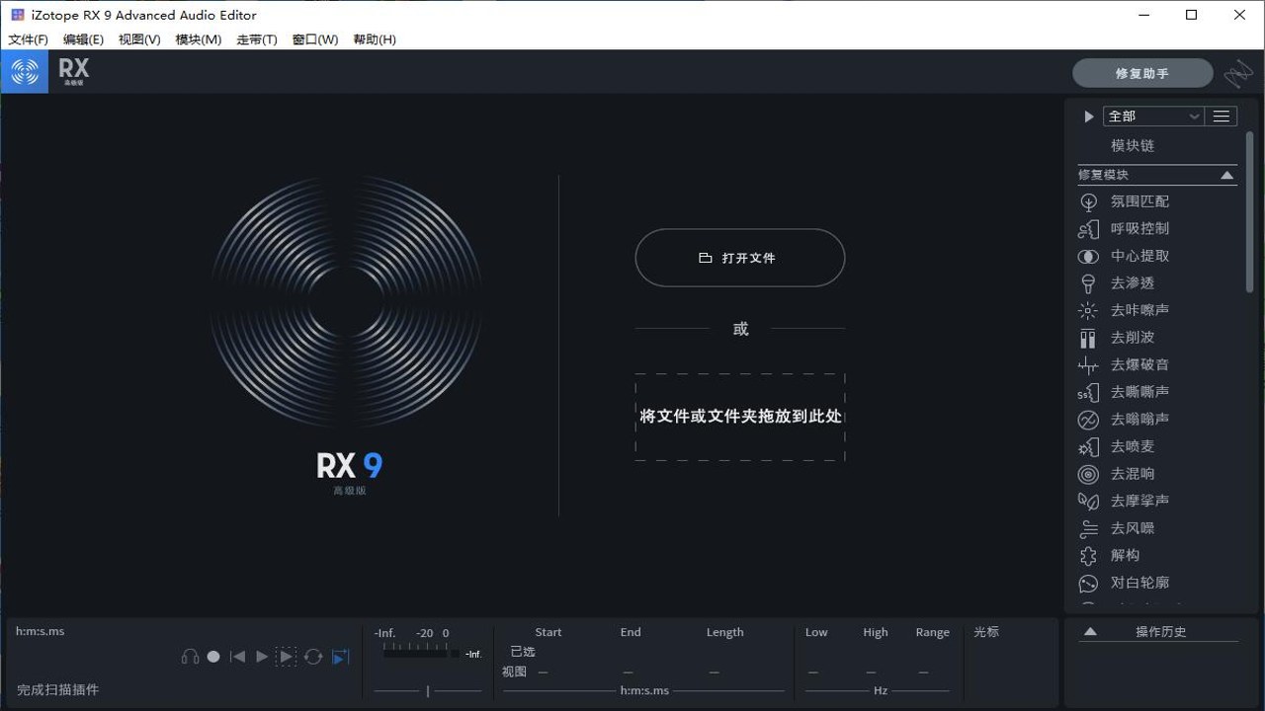Click the iZotope logo at top right
Viewport: 1265px width, 711px height.
pyautogui.click(x=1238, y=74)
